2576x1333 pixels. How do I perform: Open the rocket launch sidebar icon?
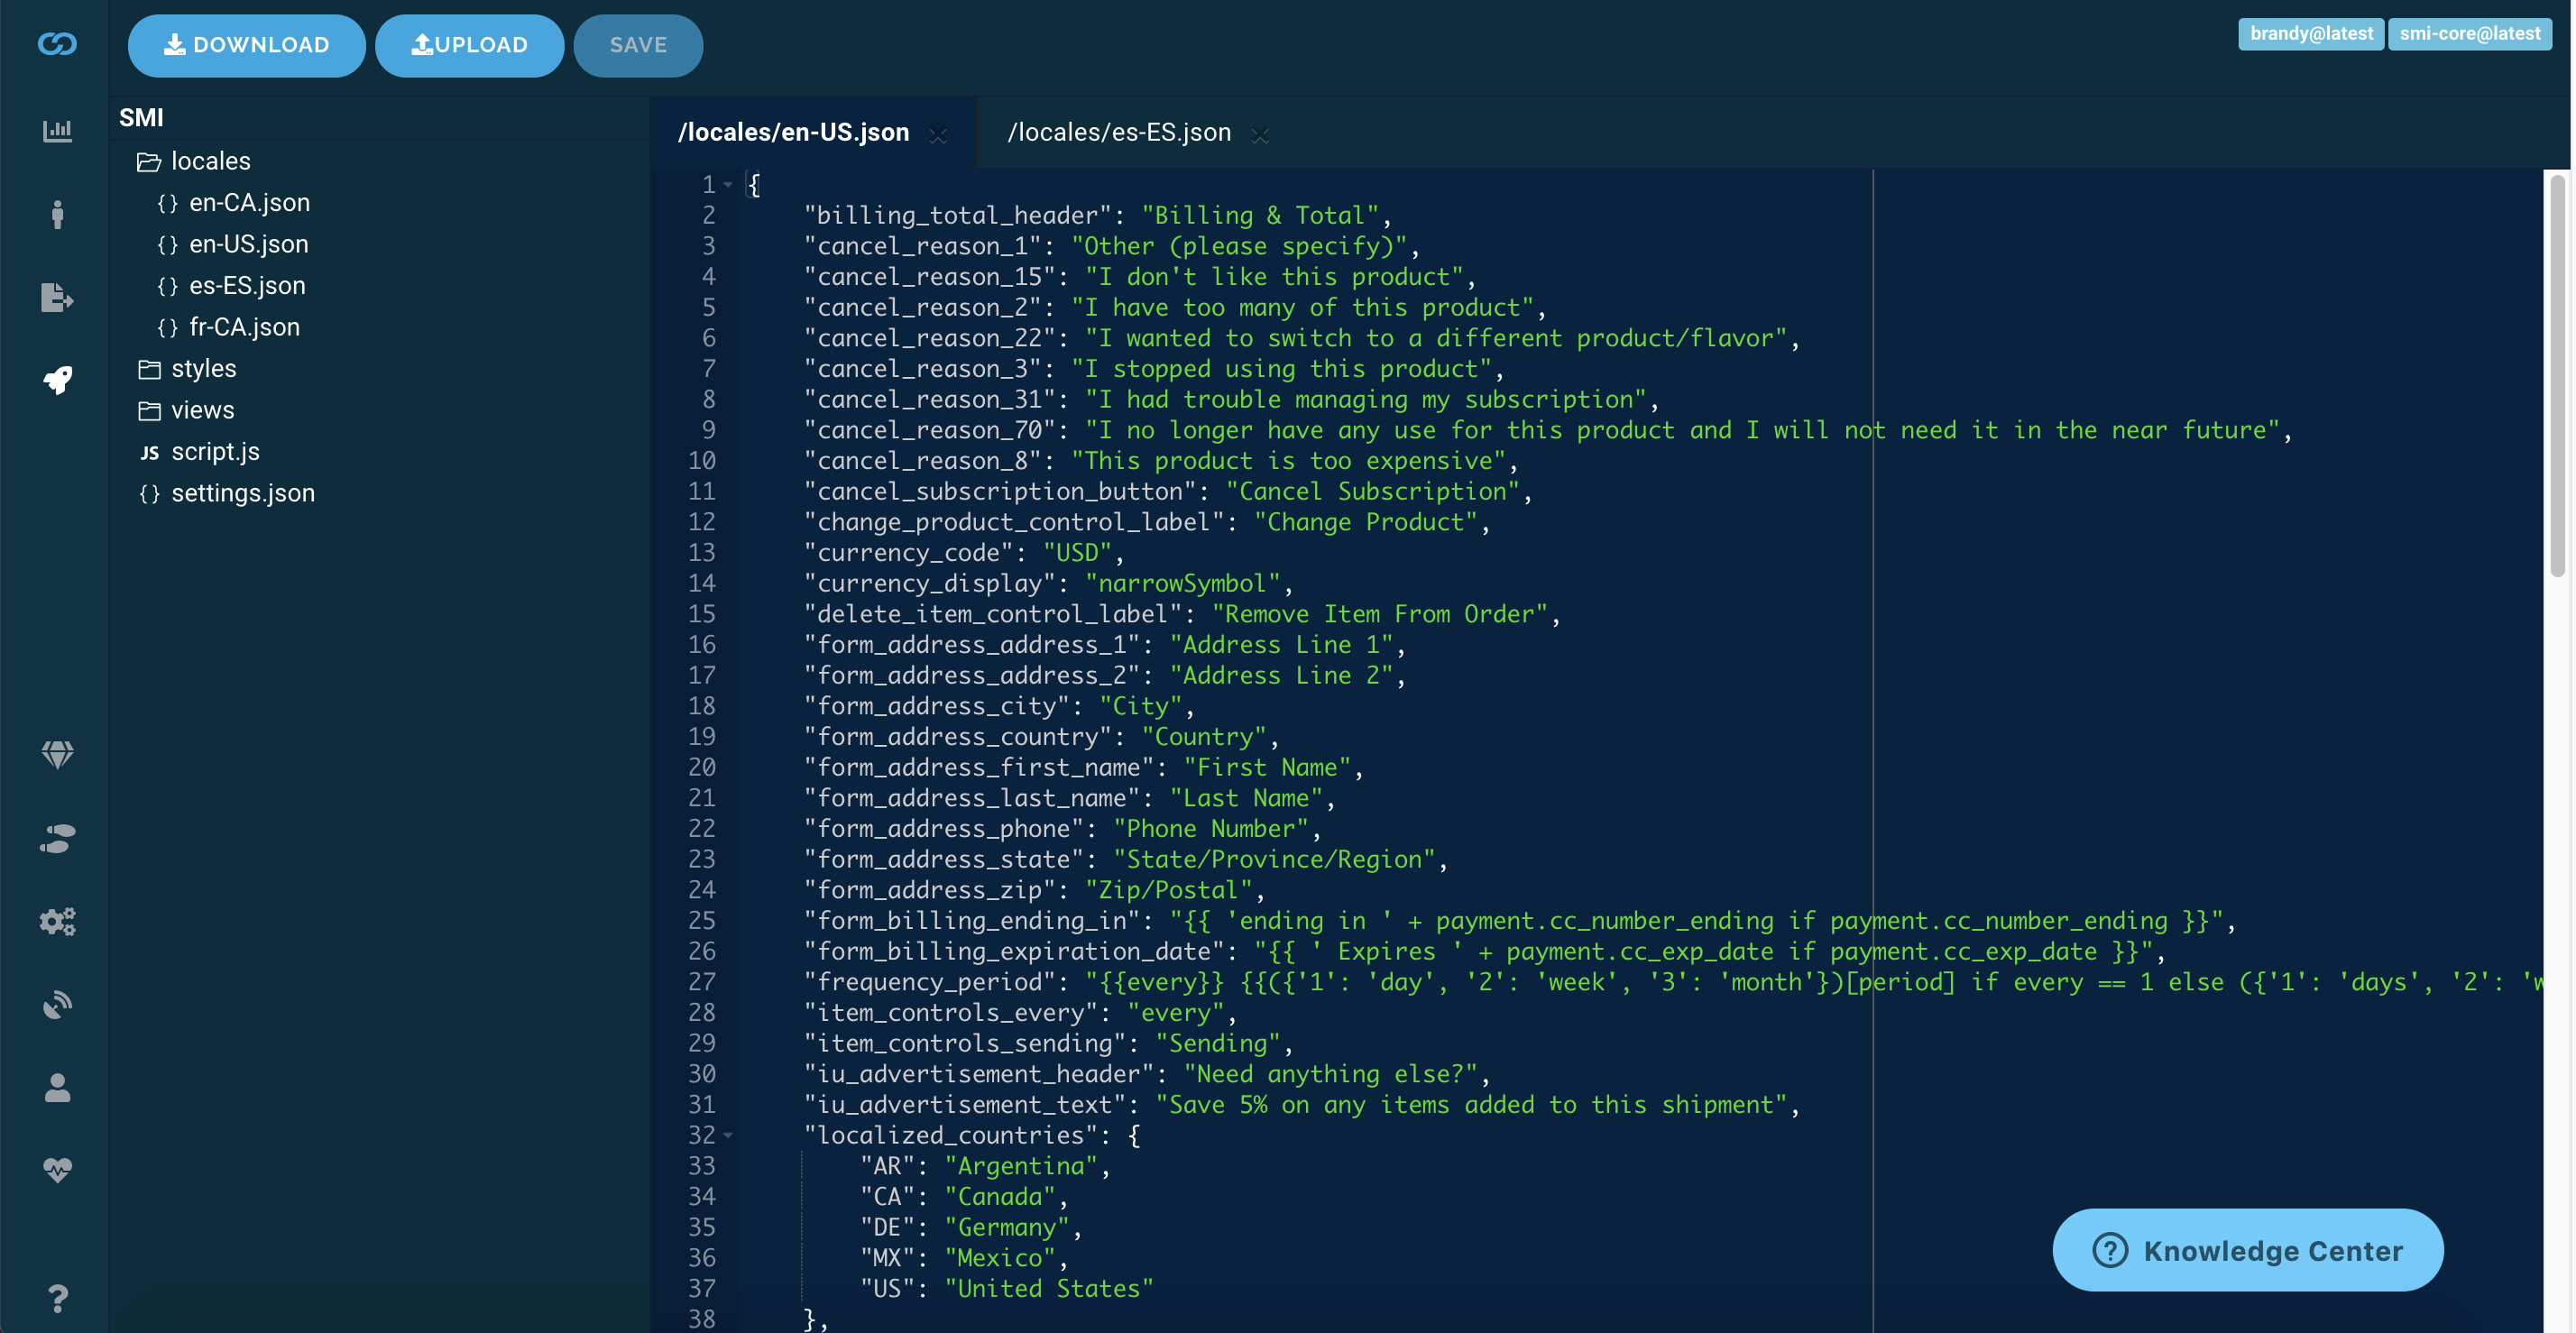coord(57,379)
